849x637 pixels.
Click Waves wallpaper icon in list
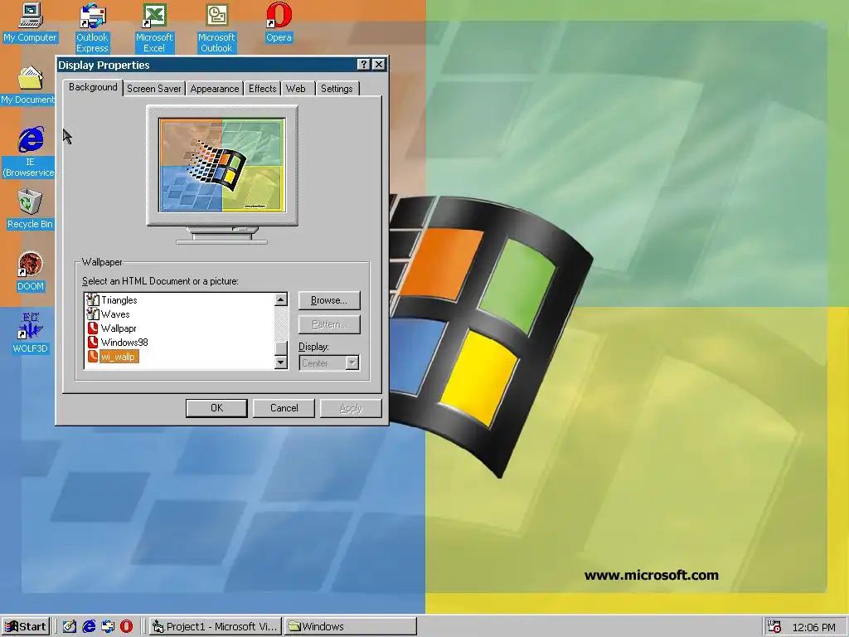coord(93,314)
